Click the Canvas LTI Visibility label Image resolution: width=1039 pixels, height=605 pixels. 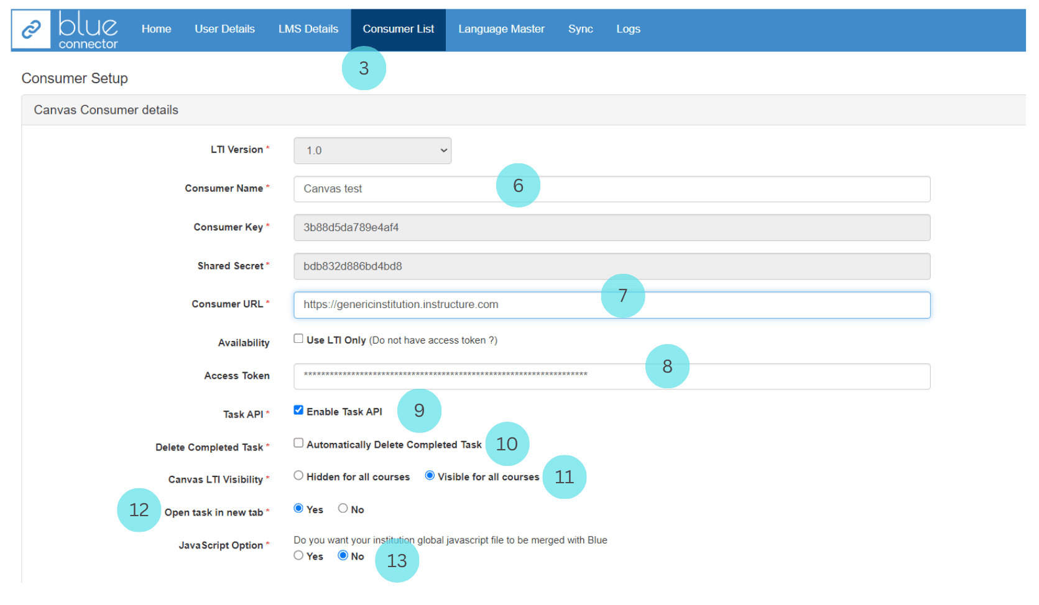click(x=215, y=480)
